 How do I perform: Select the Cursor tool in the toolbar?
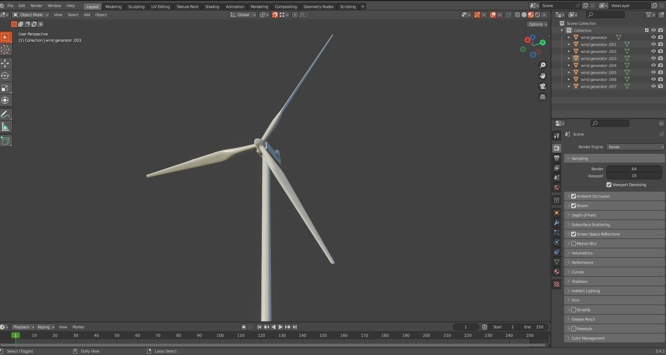5,49
